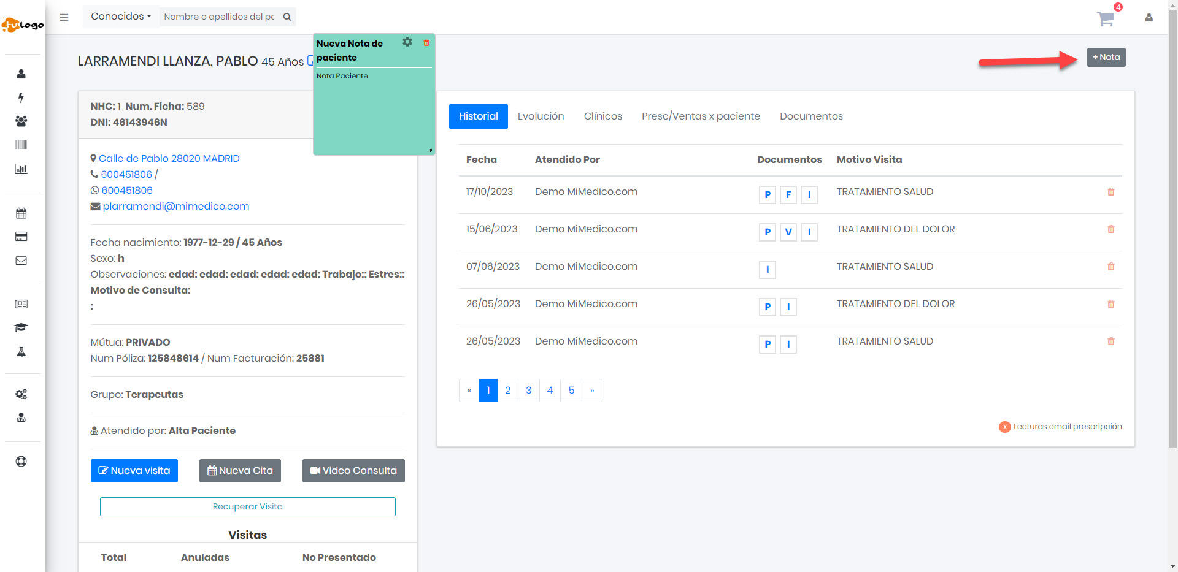Click the user profile icon
Viewport: 1178px width, 572px height.
(x=1149, y=18)
